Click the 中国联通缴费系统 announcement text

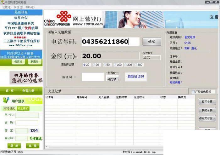(21, 23)
